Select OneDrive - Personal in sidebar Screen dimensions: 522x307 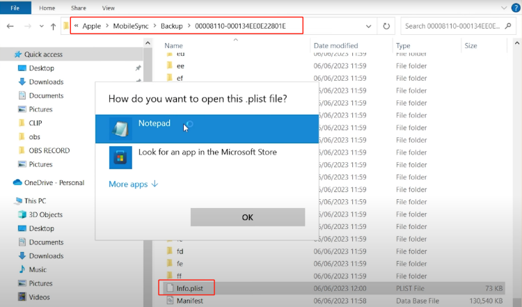[x=54, y=182]
